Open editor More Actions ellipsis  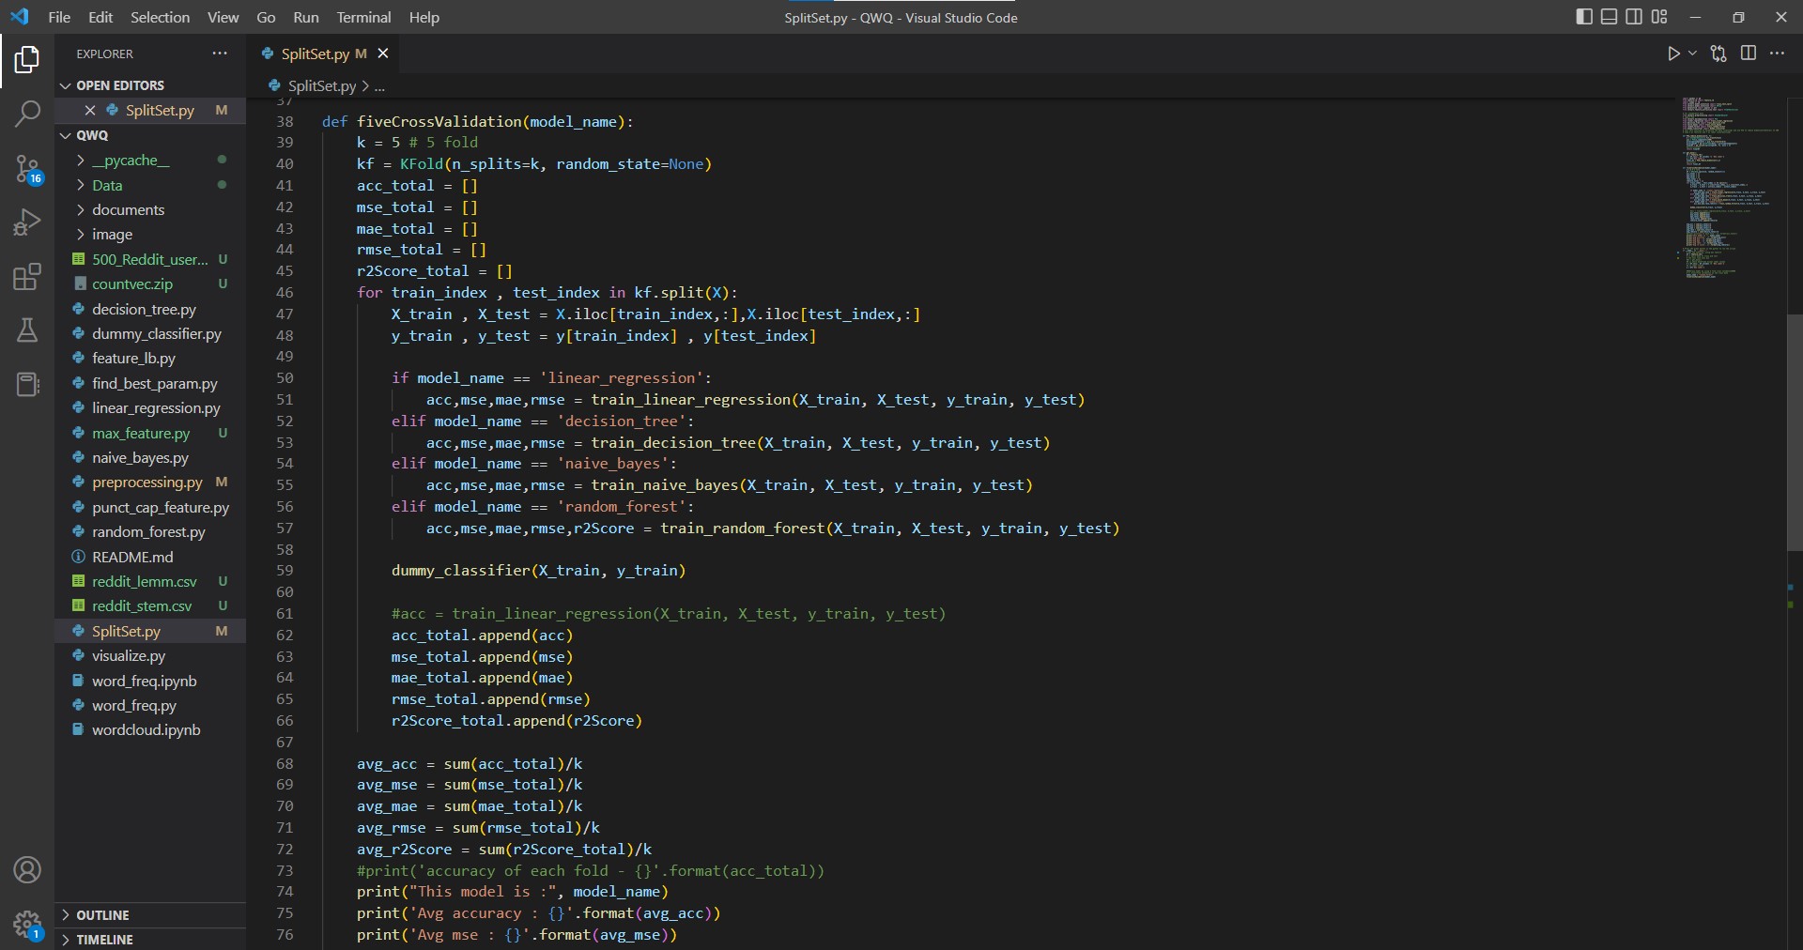1777,54
